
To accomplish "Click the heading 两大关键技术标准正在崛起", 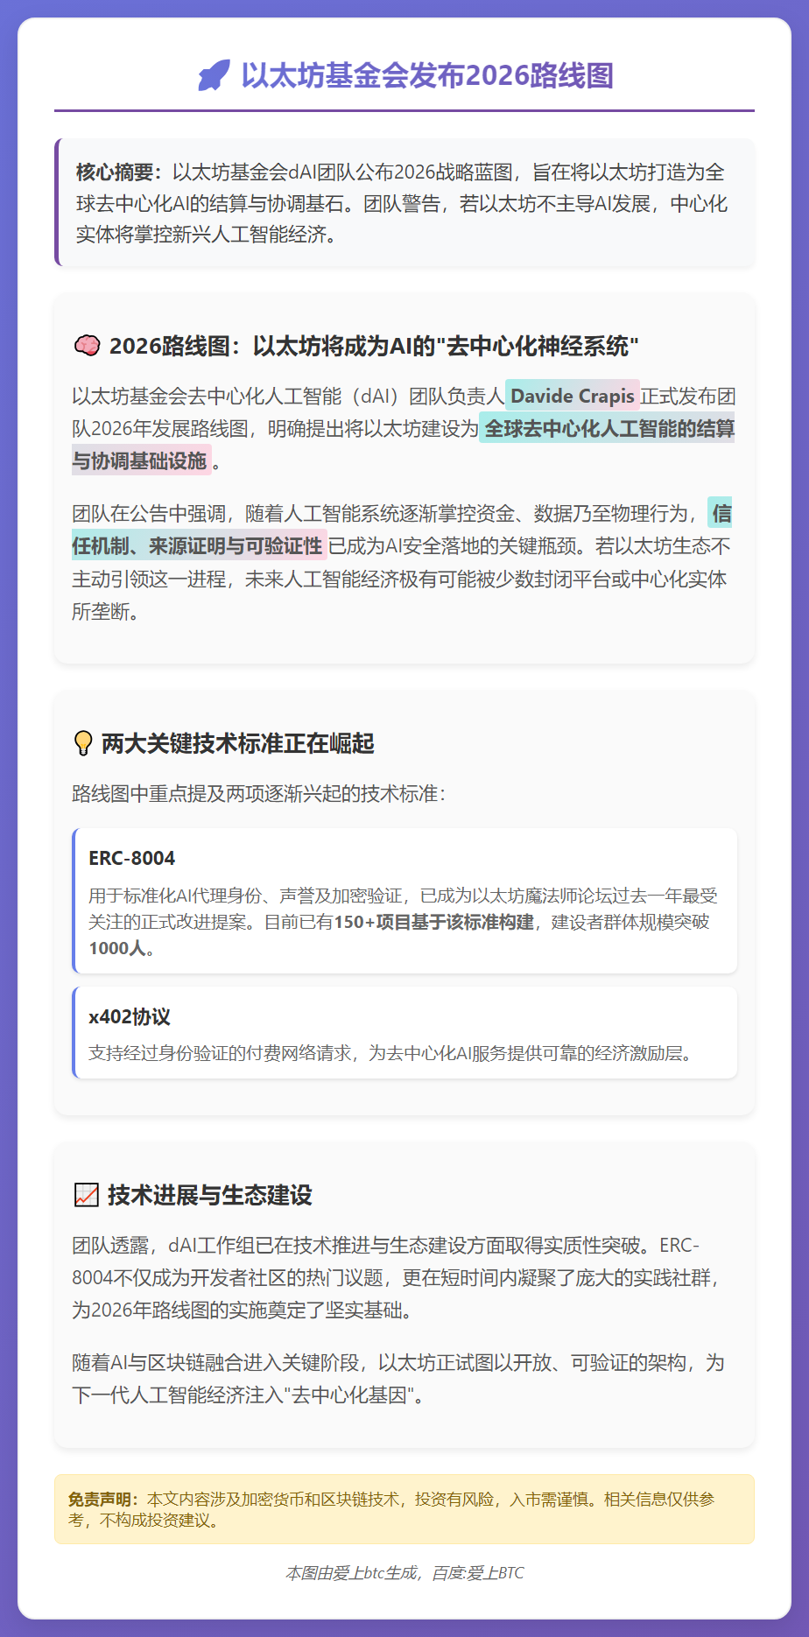I will tap(238, 744).
